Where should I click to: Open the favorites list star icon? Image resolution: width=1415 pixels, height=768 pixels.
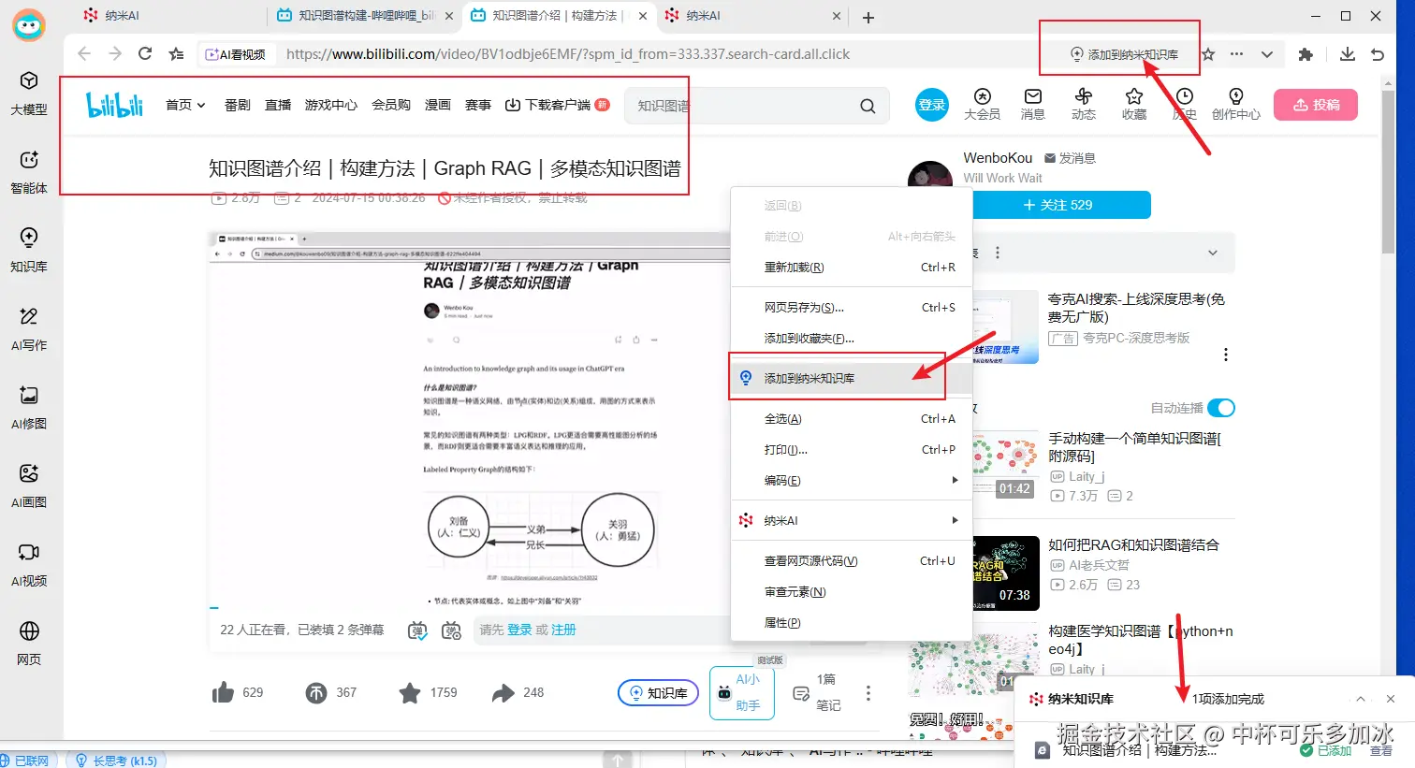click(x=175, y=54)
